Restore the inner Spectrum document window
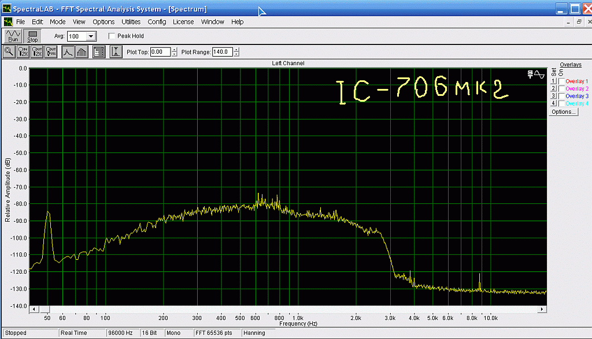The width and height of the screenshot is (592, 339). pos(579,23)
